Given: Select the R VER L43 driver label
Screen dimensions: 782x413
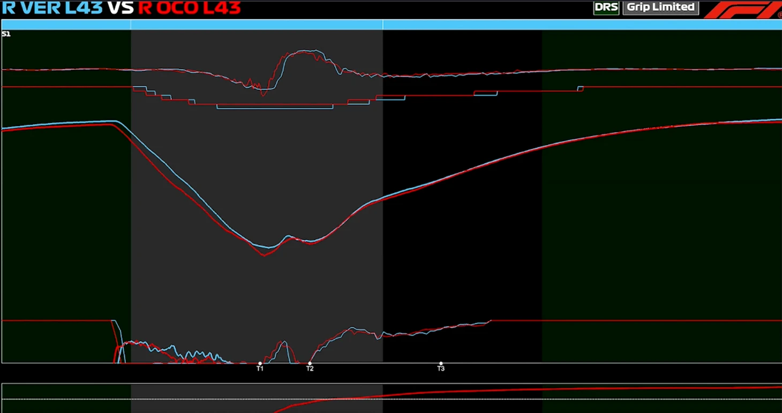Looking at the screenshot, I should pos(52,8).
